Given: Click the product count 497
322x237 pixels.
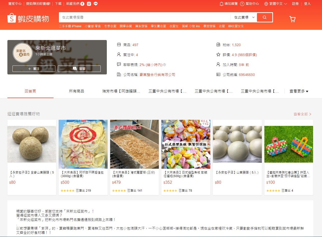Looking at the screenshot, I should 135,45.
